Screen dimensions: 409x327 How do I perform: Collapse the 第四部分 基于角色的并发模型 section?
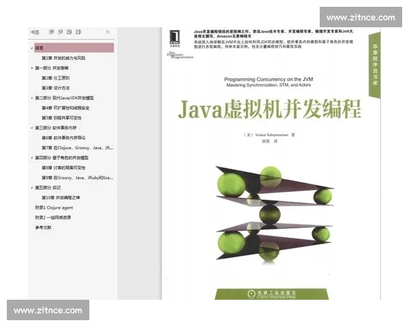(31, 157)
